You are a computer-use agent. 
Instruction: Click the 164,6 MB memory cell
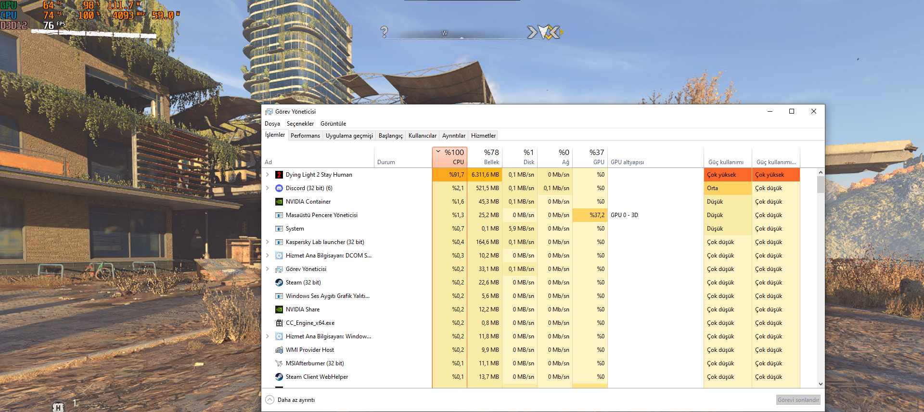485,242
